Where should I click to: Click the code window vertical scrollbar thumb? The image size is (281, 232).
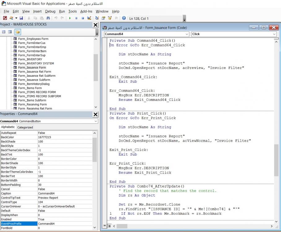276,160
